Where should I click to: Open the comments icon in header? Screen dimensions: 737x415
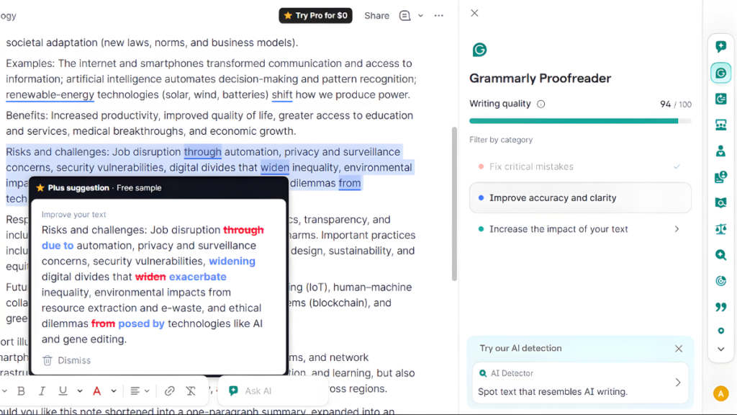coord(404,16)
